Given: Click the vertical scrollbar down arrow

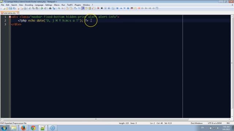Looking at the screenshot, I should [x=232, y=117].
